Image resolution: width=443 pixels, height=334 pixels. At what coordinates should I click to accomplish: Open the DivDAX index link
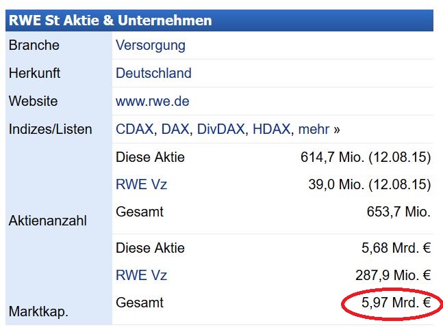click(220, 129)
